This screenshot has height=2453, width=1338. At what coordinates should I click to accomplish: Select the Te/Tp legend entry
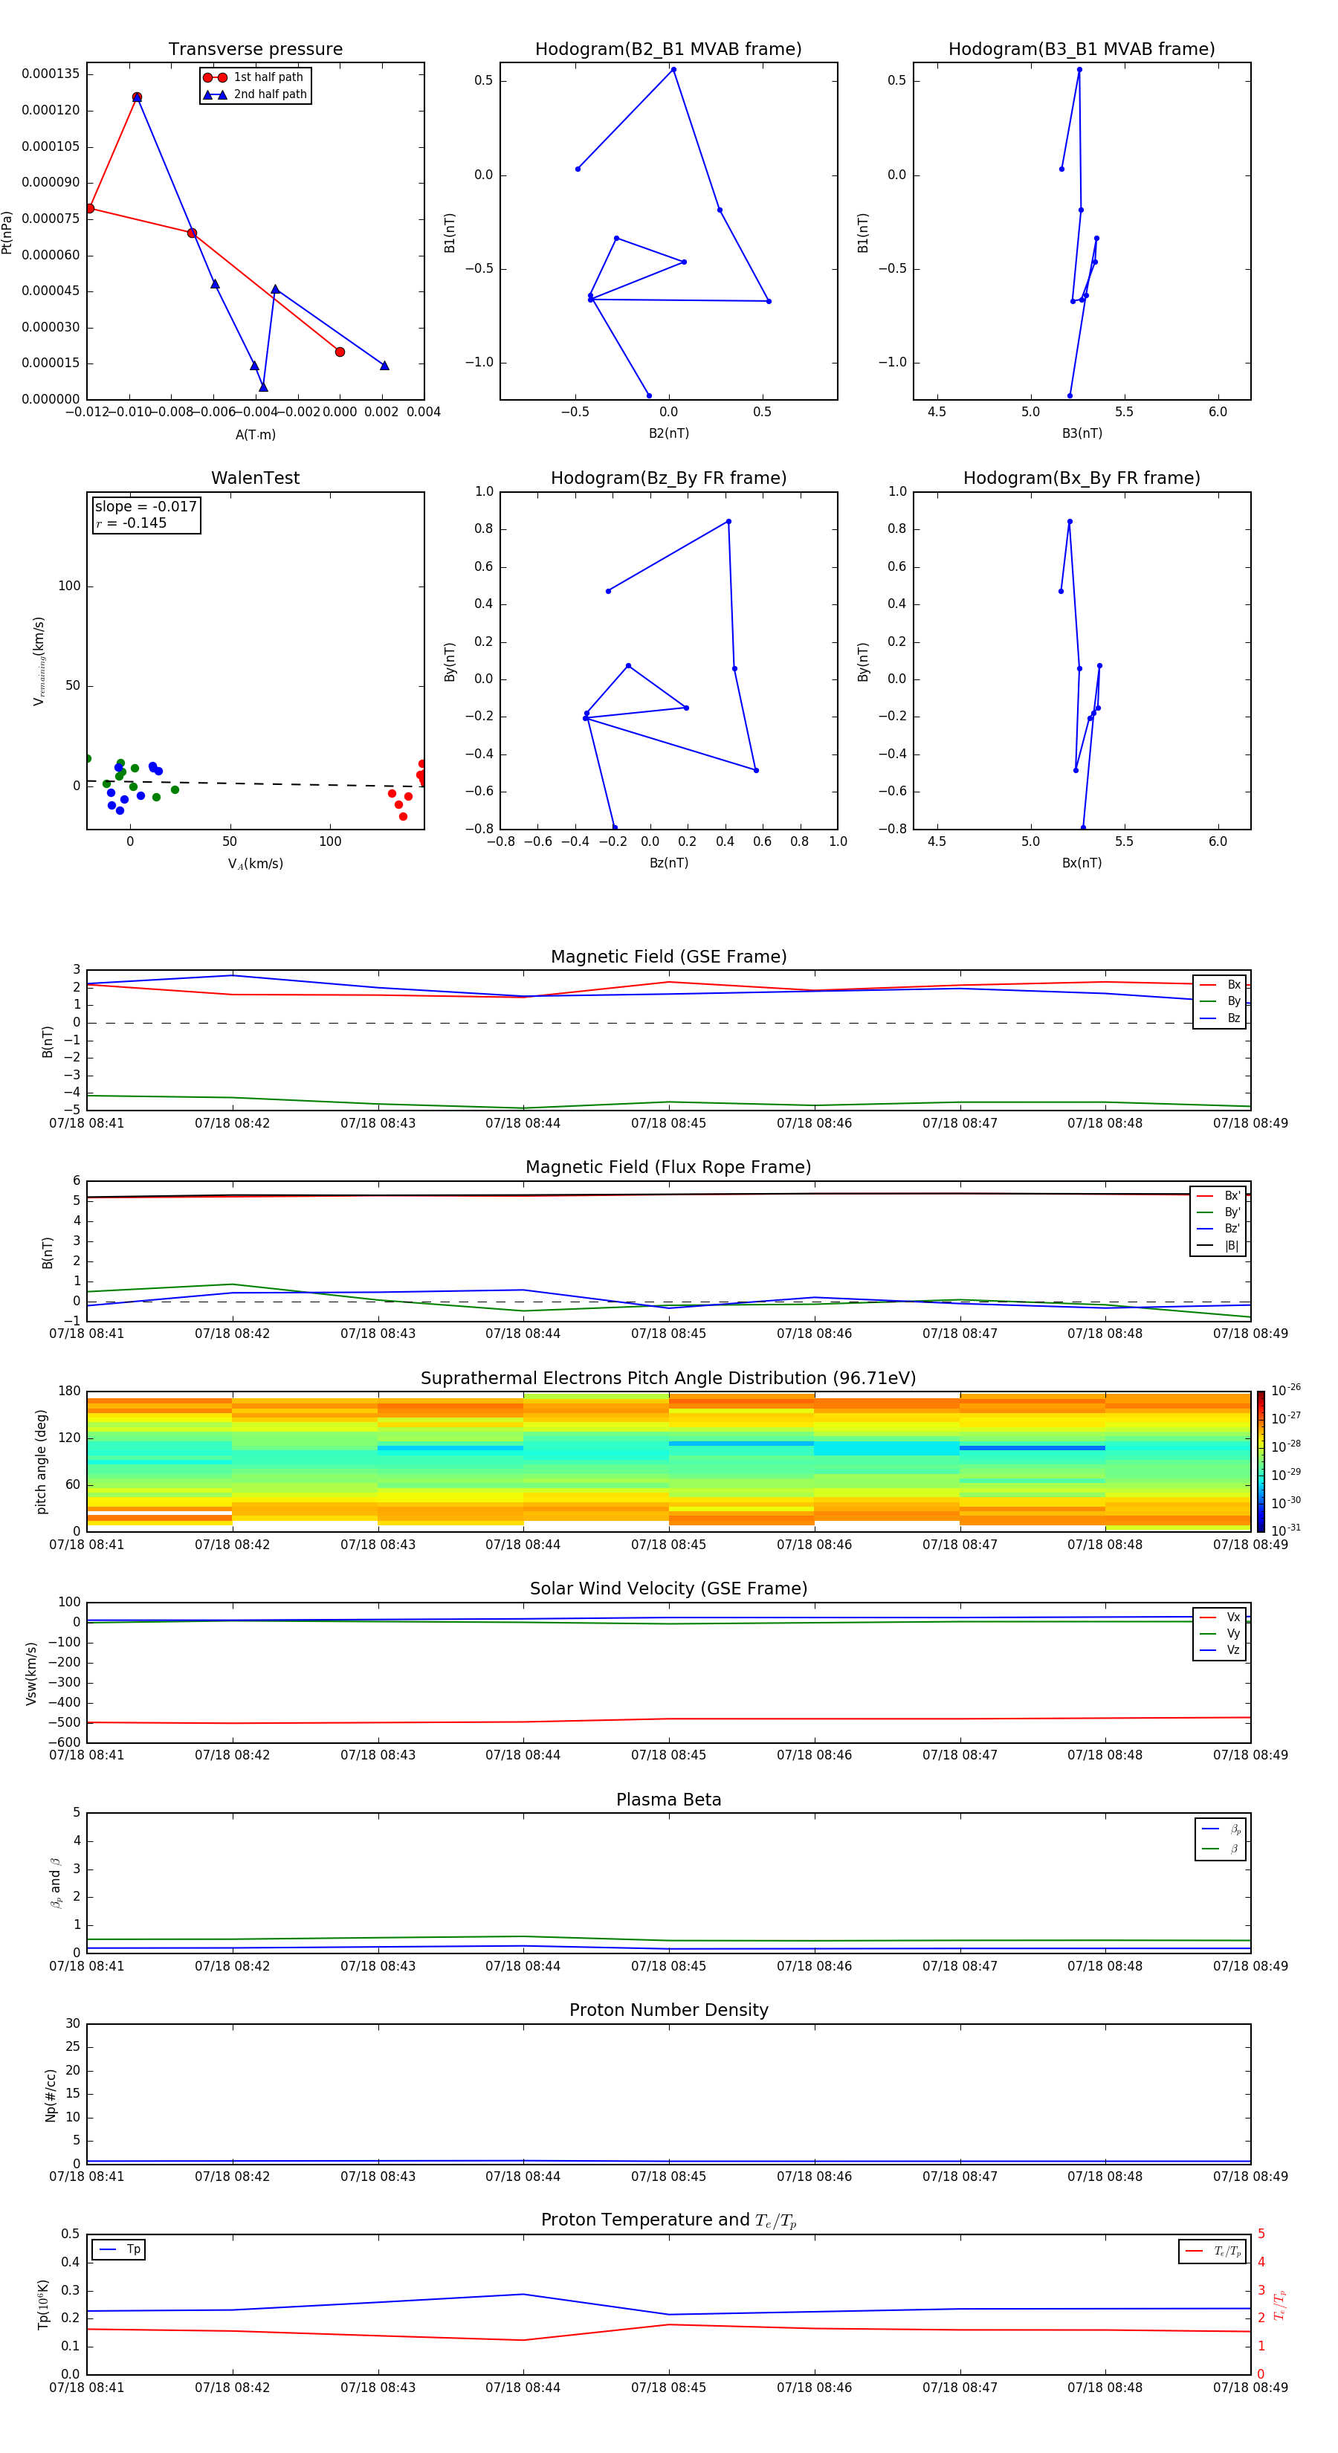click(1212, 2251)
